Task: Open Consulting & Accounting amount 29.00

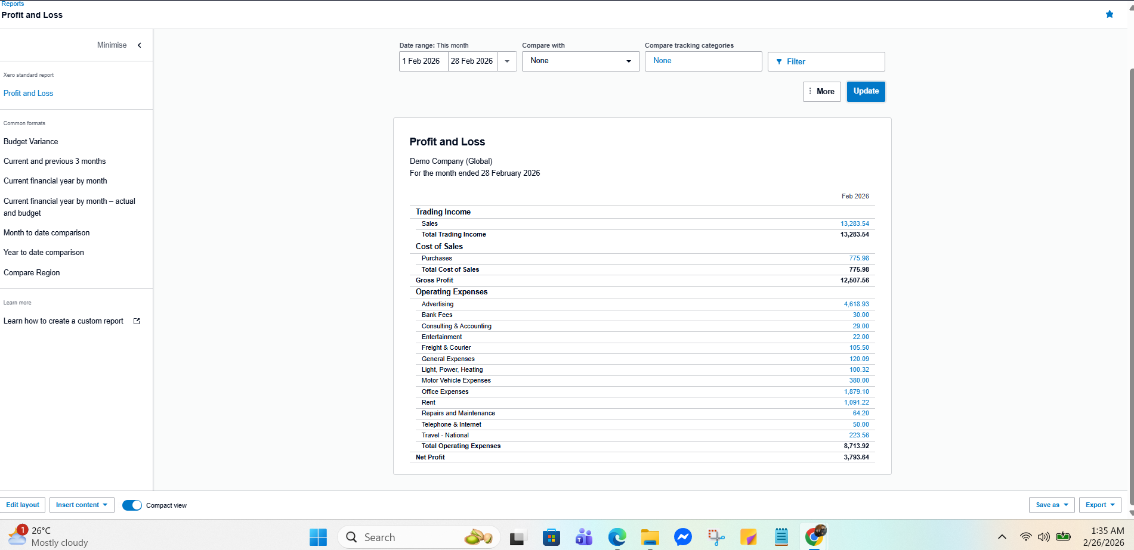Action: click(861, 327)
